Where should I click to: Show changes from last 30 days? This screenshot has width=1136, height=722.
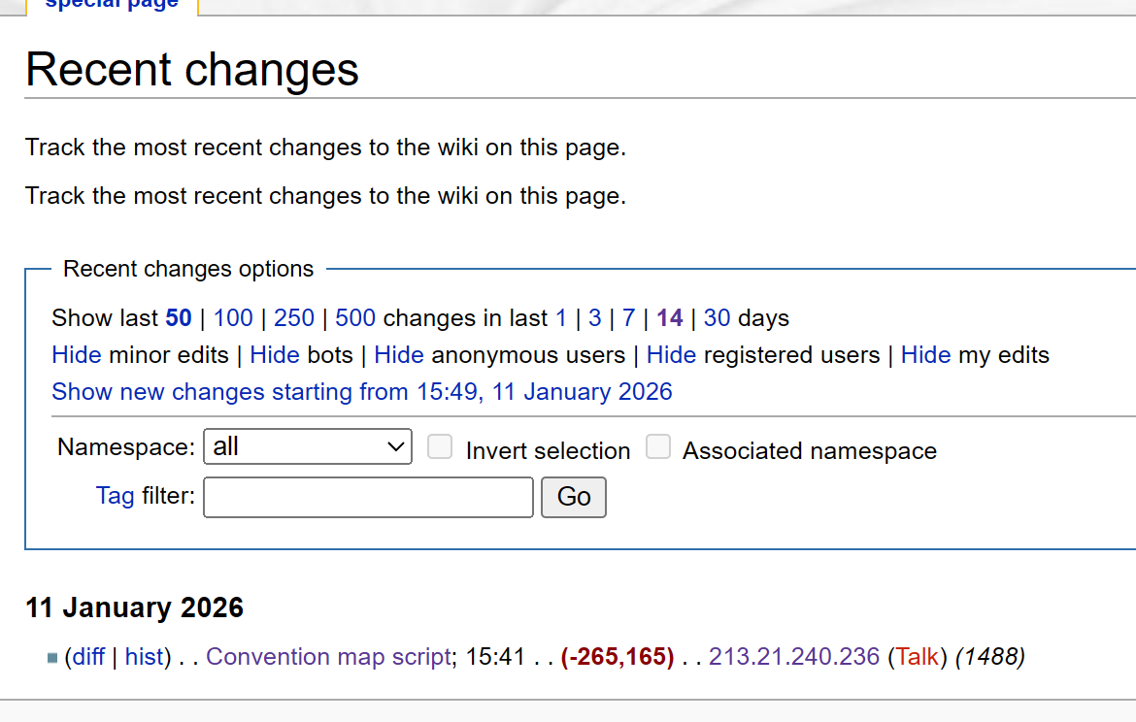717,318
